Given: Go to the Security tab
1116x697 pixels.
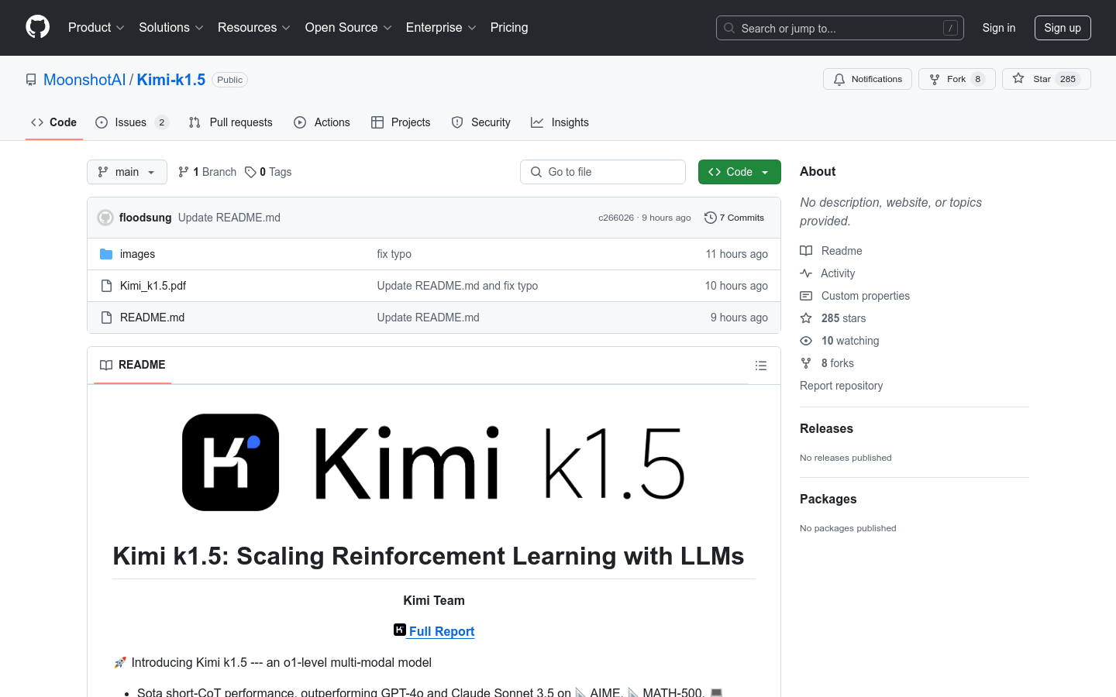Looking at the screenshot, I should point(481,122).
